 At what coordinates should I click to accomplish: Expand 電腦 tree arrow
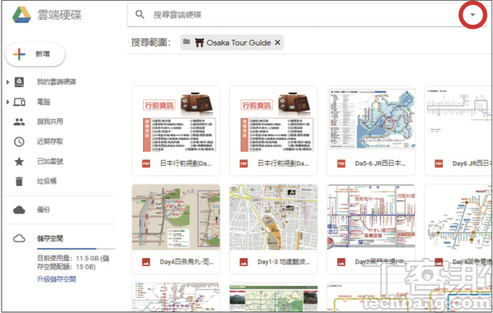pos(8,102)
